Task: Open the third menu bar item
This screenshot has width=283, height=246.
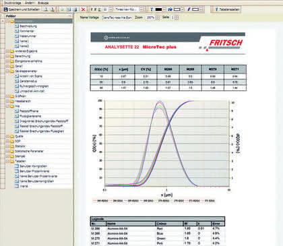Action: tap(43, 3)
